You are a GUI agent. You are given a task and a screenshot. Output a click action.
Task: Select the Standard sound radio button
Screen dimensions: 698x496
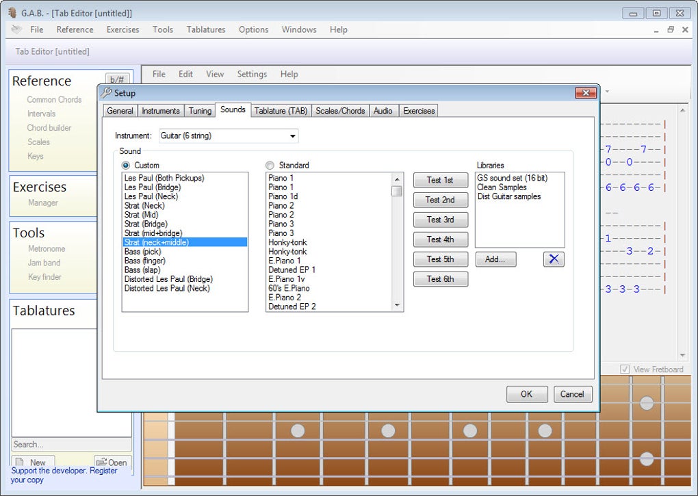(270, 166)
